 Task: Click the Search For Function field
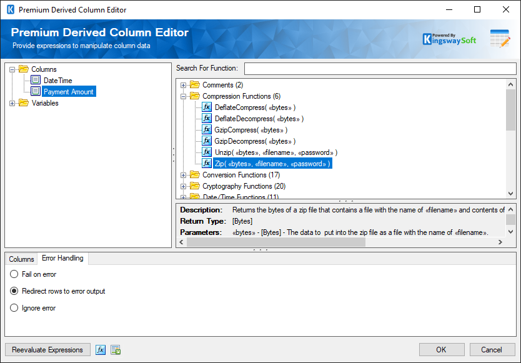(x=380, y=69)
